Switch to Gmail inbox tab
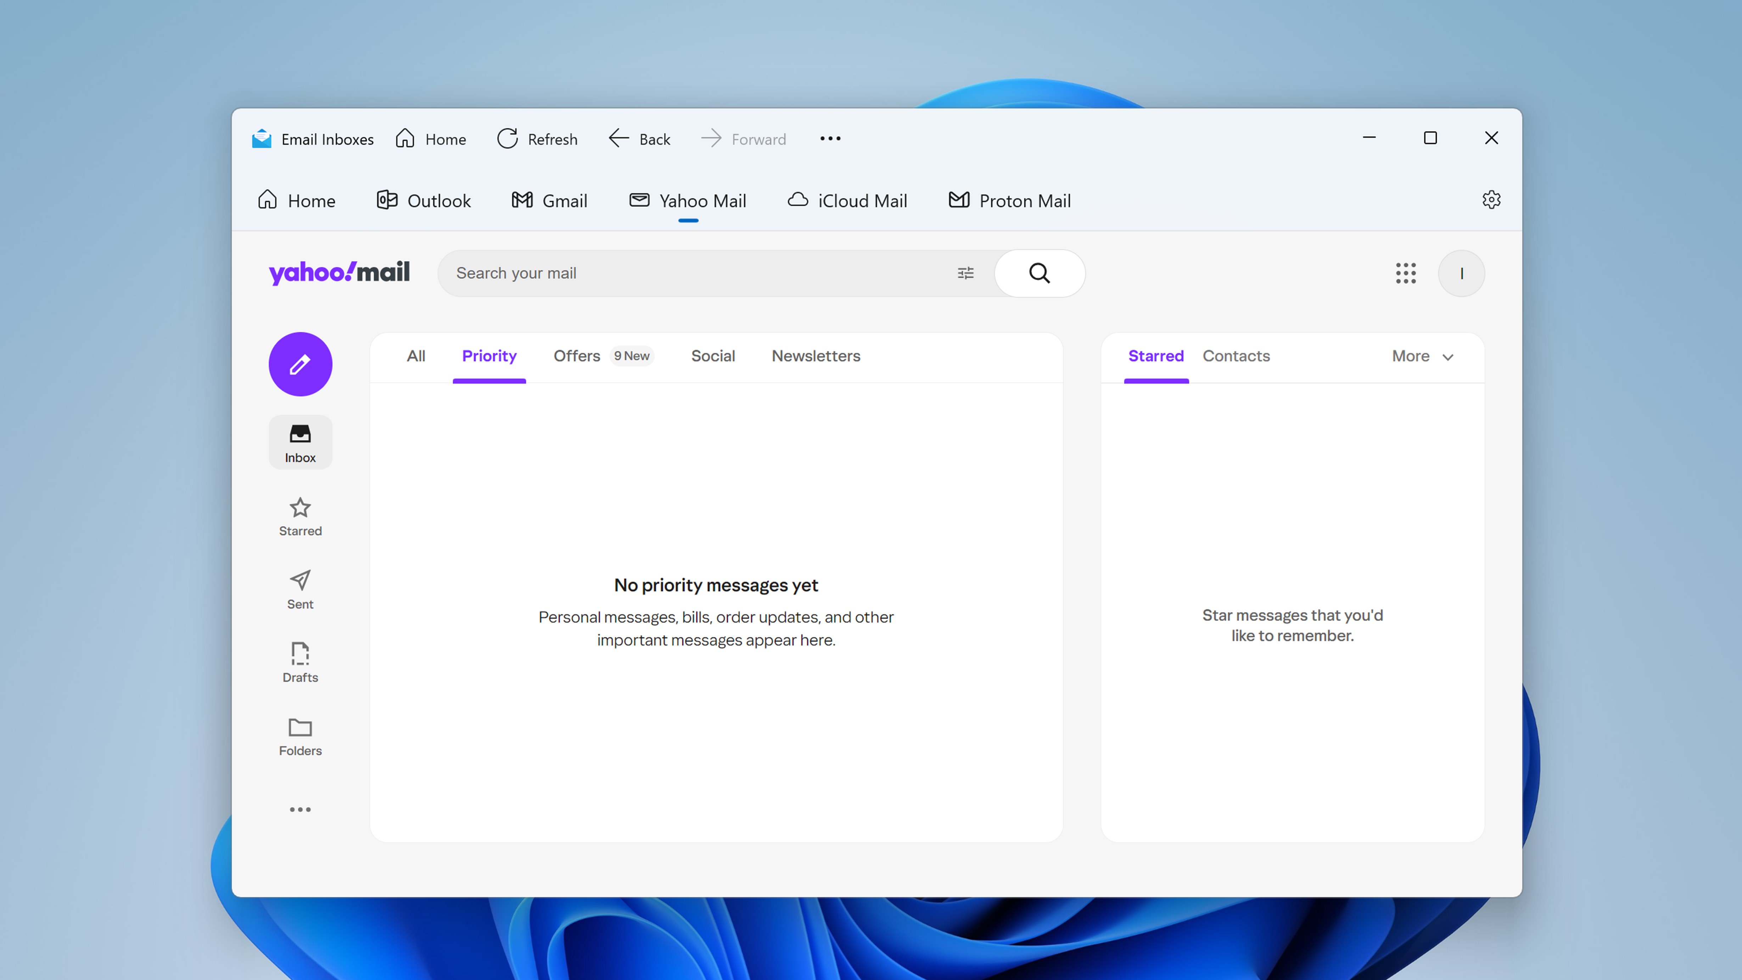 (x=549, y=201)
